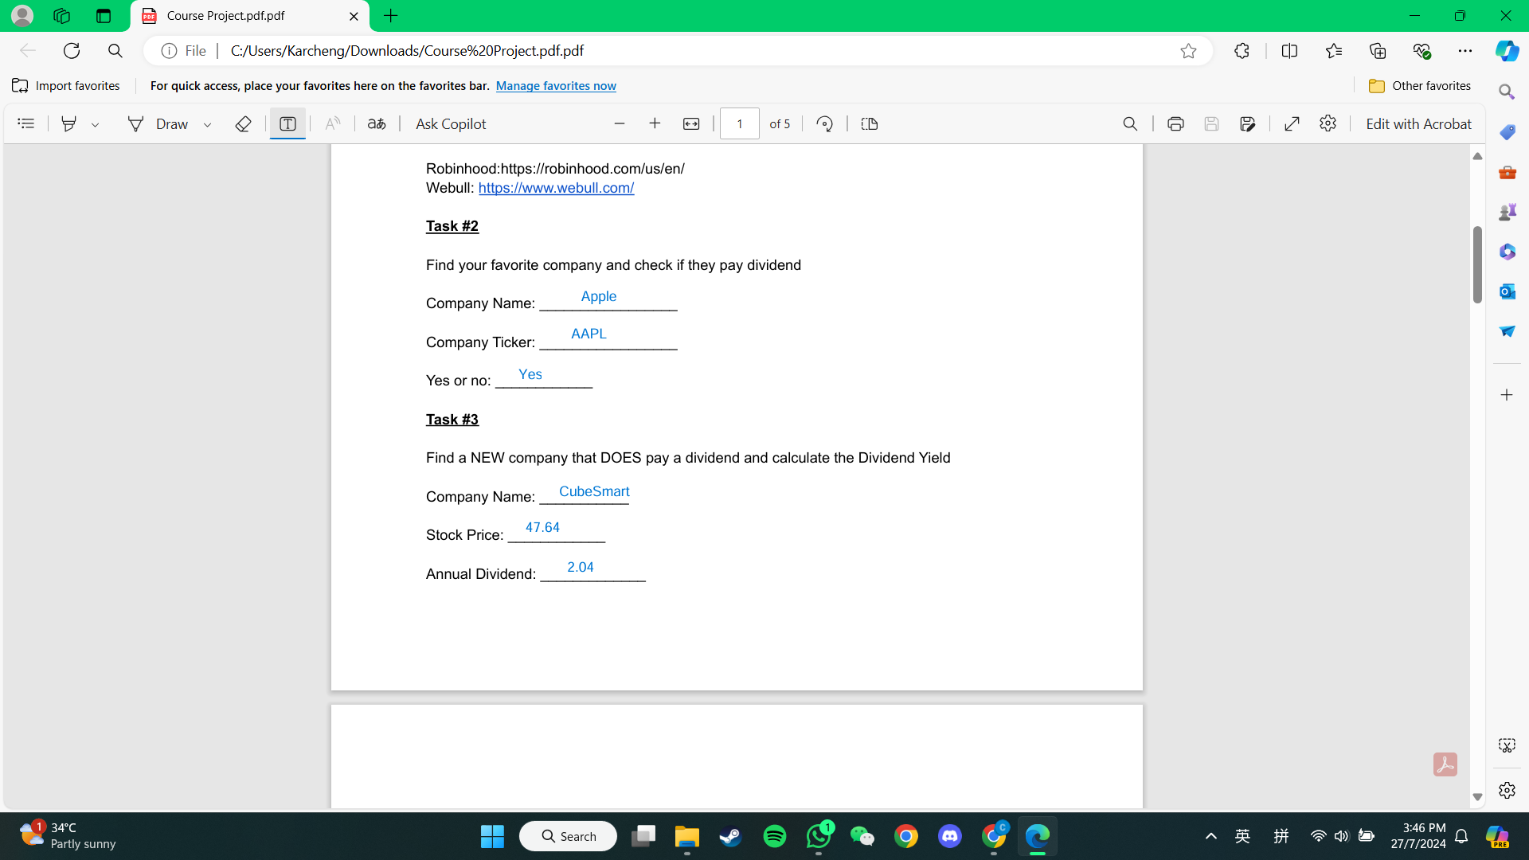Screen dimensions: 1529x860
Task: Open the Workspaces icon
Action: [x=61, y=16]
